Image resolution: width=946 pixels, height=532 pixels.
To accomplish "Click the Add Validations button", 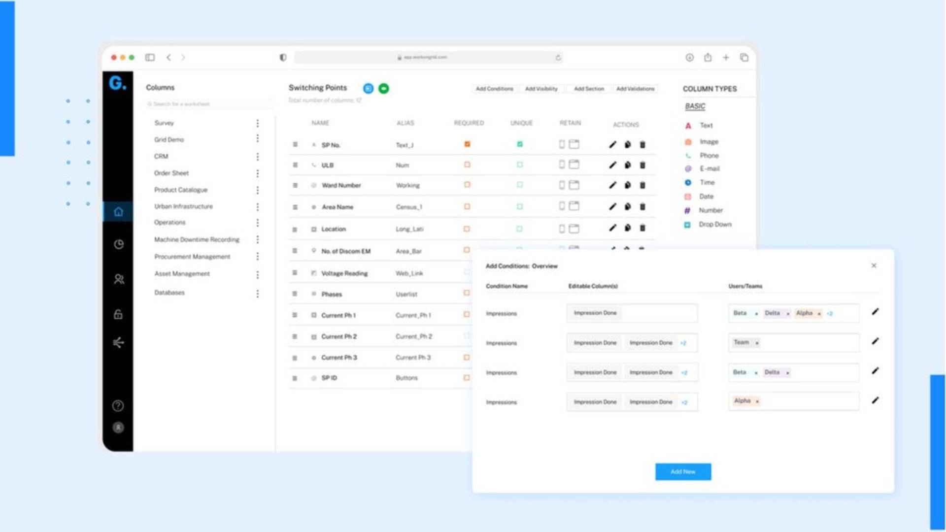I will 636,89.
